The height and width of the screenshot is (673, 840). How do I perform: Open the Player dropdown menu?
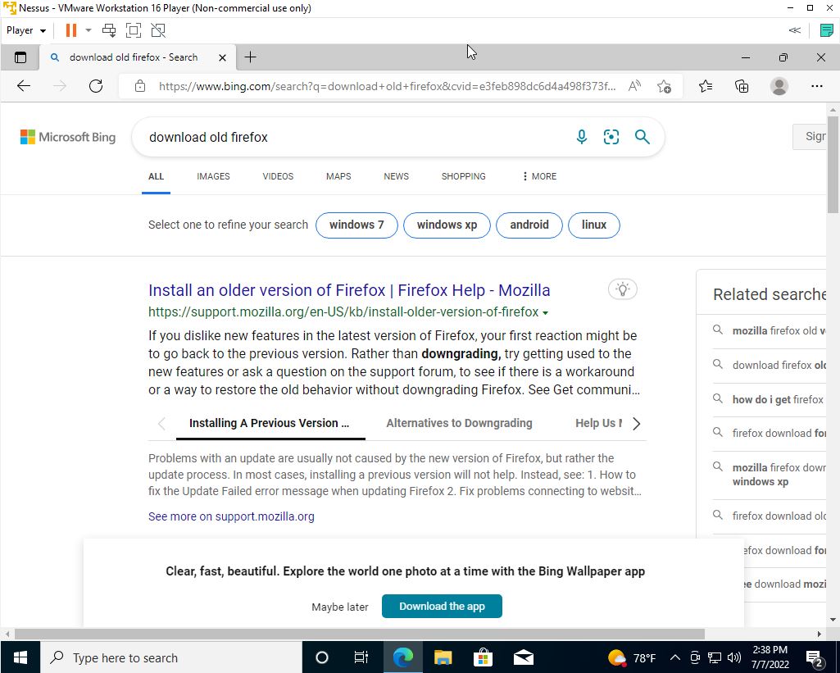click(25, 30)
